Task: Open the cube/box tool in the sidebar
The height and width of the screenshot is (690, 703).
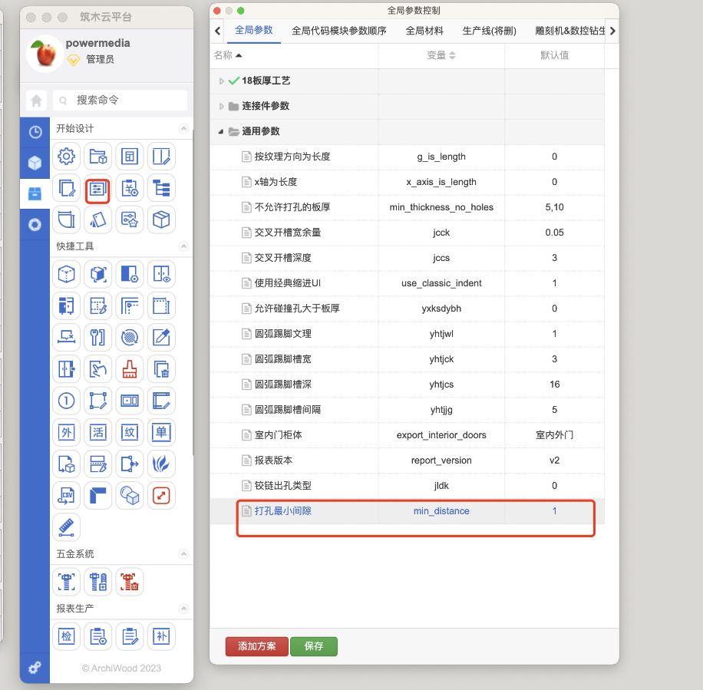Action: click(35, 162)
